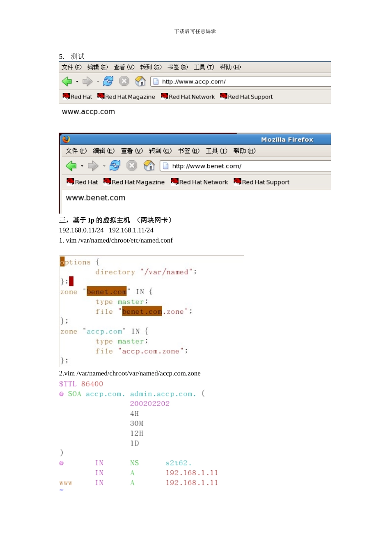Click address bar showing http://www.benet.com/
Viewport: 390px width, 552px height.
tap(245, 166)
